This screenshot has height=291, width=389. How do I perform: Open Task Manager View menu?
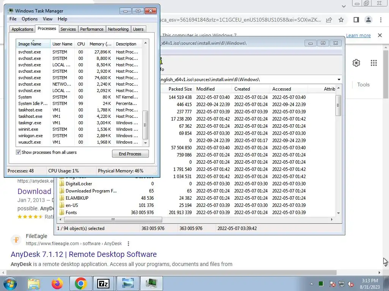[47, 19]
